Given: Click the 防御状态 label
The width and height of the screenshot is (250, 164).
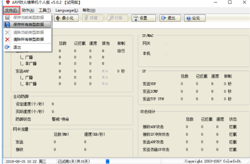Looking at the screenshot, I should pyautogui.click(x=23, y=119).
